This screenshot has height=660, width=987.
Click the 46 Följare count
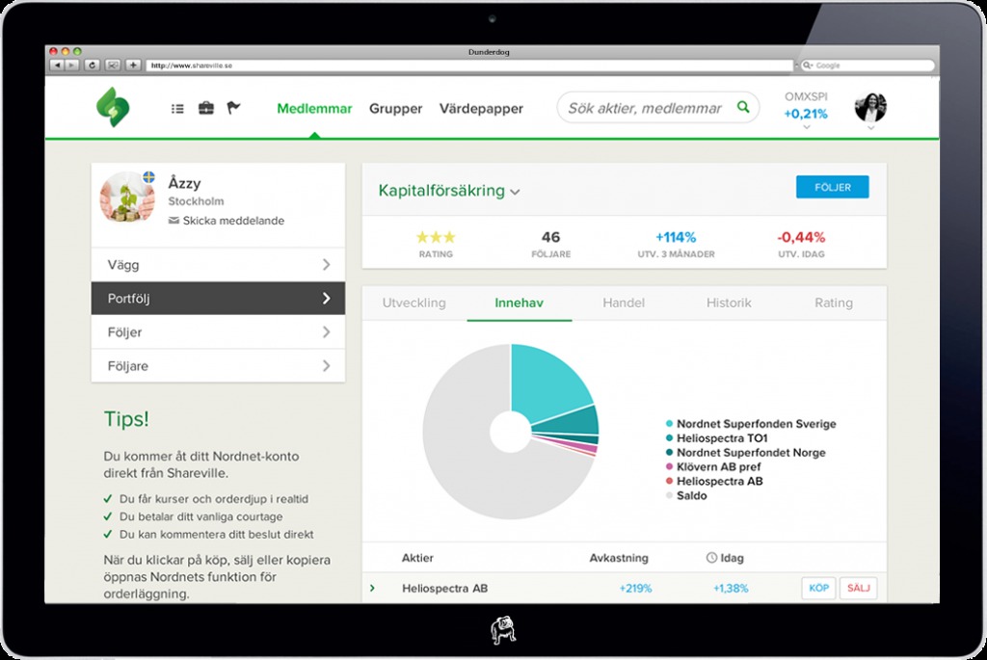(550, 237)
